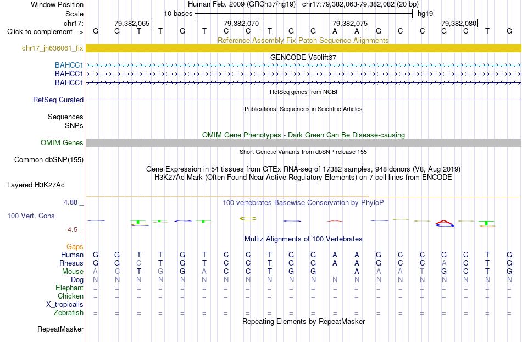Click the 'Chicken' species row label
Screen dimensions: 522x342
(x=70, y=296)
